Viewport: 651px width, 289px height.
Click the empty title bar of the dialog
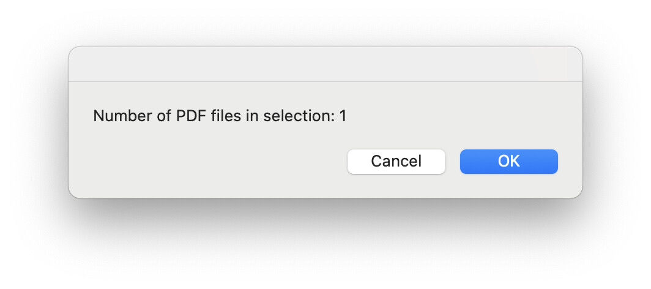325,64
